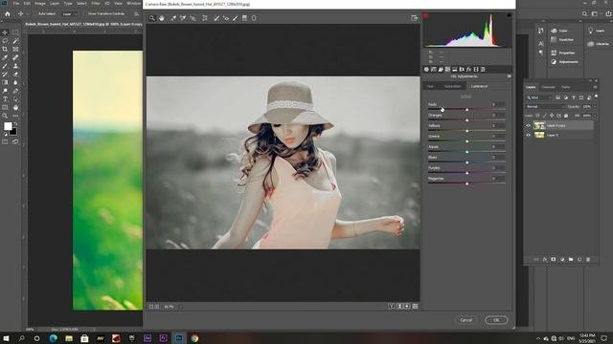Select the Rectangular Marquee tool
This screenshot has width=613, height=344.
(15, 32)
